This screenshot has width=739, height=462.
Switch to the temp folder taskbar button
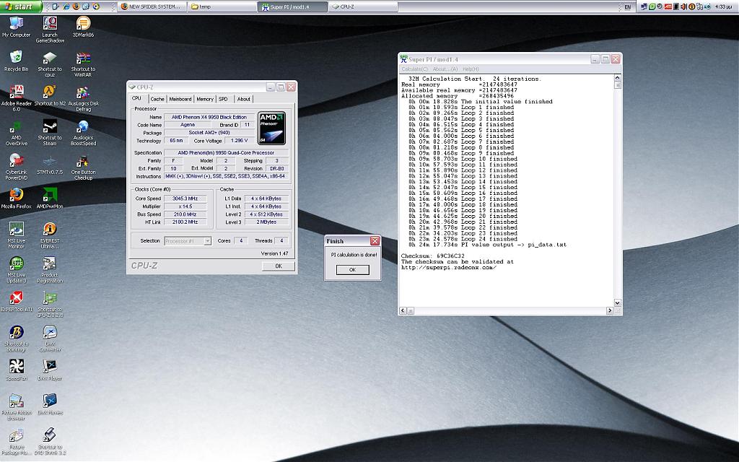(x=222, y=6)
